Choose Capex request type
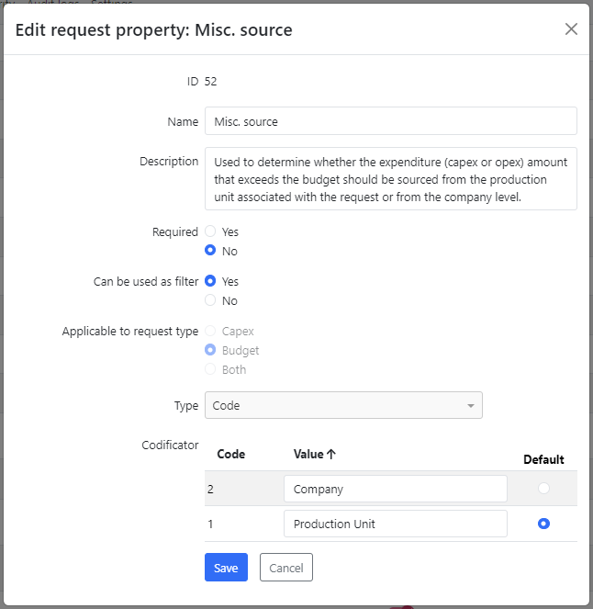Screen dimensions: 593x609 click(210, 331)
